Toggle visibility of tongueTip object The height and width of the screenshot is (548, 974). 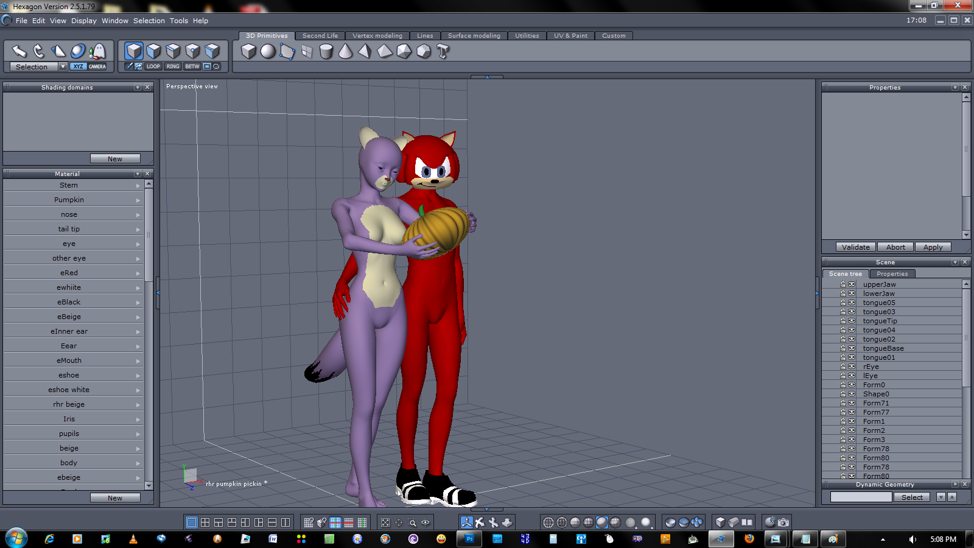coord(852,321)
